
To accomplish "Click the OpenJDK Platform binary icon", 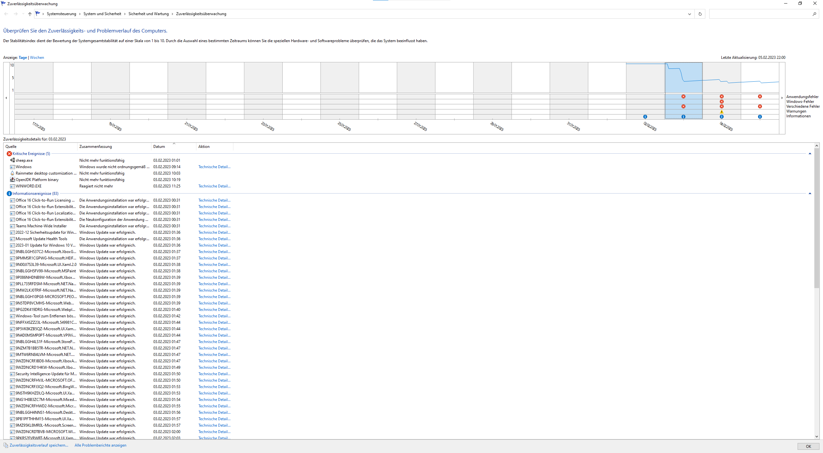I will coord(13,179).
